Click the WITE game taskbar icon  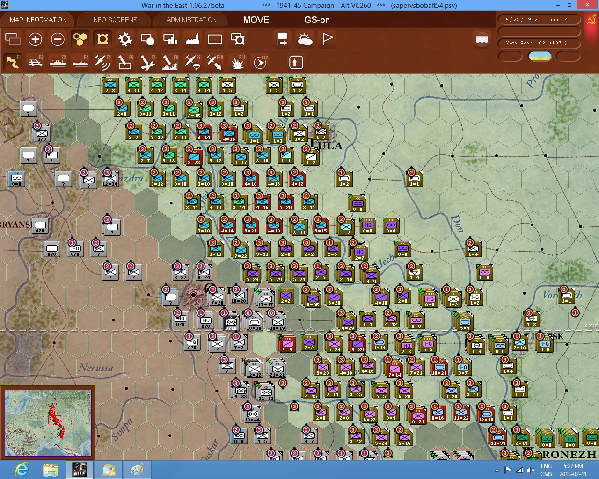coord(79,470)
